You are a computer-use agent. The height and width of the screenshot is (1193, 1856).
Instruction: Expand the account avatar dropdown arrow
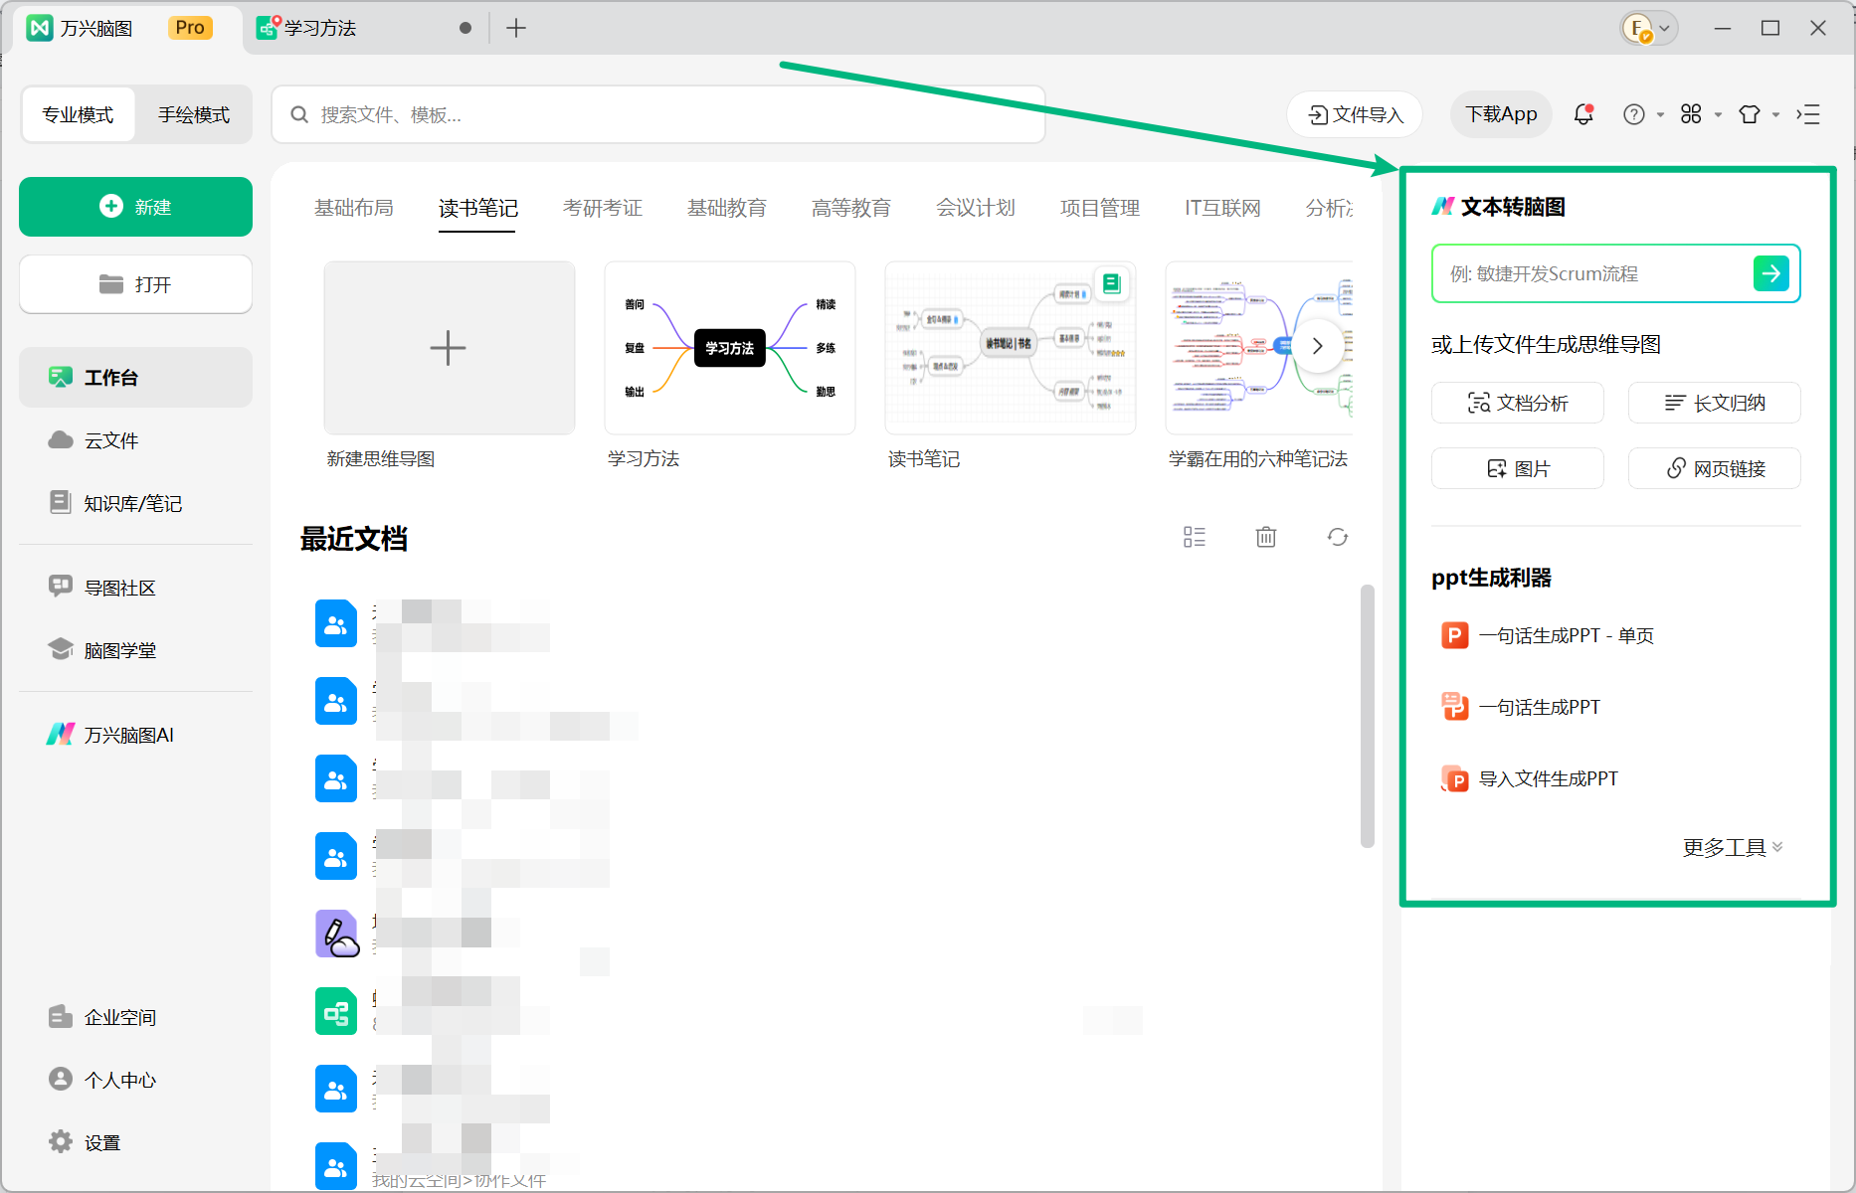tap(1664, 28)
